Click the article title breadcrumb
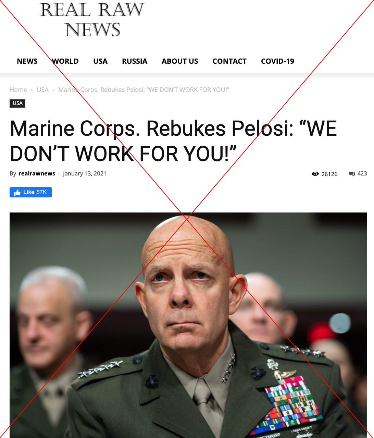Viewport: 374px width, 438px height. coord(144,90)
